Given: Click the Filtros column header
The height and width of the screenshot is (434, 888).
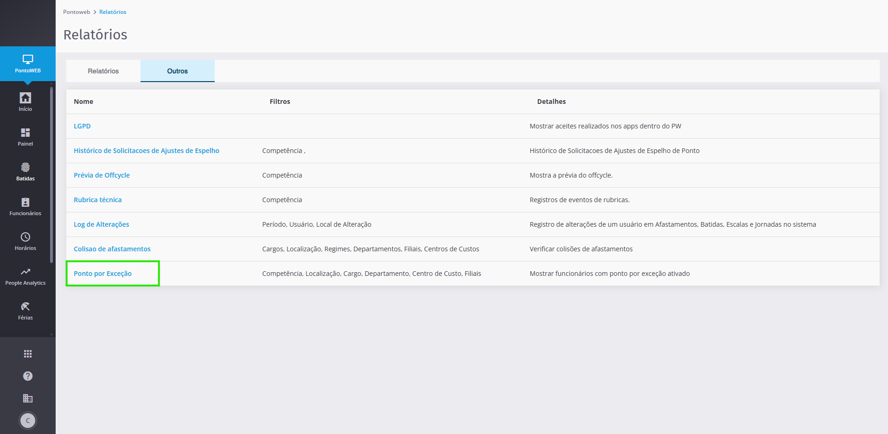Looking at the screenshot, I should [280, 102].
